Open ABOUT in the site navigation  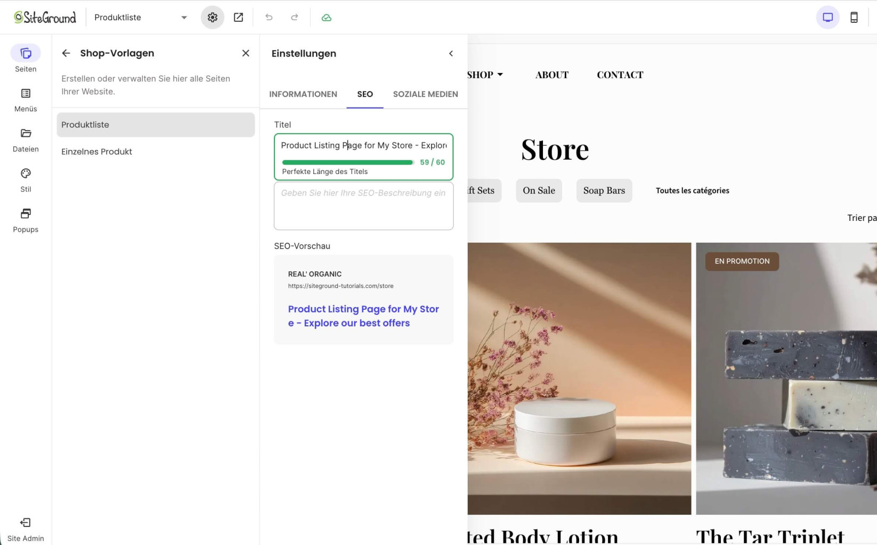tap(552, 75)
